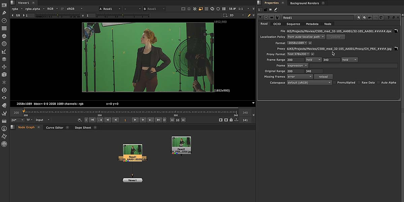Image resolution: width=404 pixels, height=202 pixels.
Task: Toggle the scanline display icon
Action: point(206,9)
